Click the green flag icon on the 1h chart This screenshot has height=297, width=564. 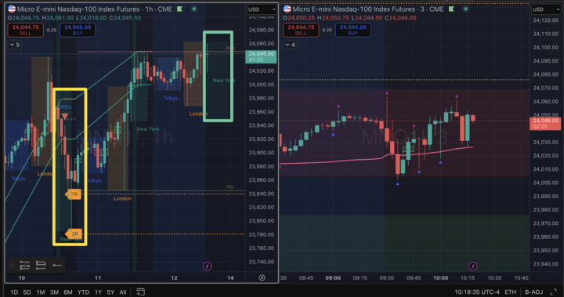pos(180,9)
